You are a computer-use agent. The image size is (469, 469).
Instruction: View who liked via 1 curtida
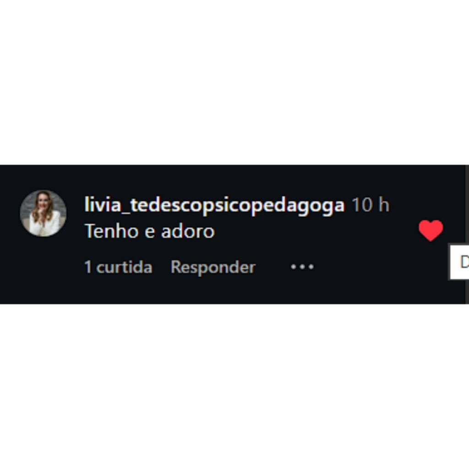click(119, 267)
